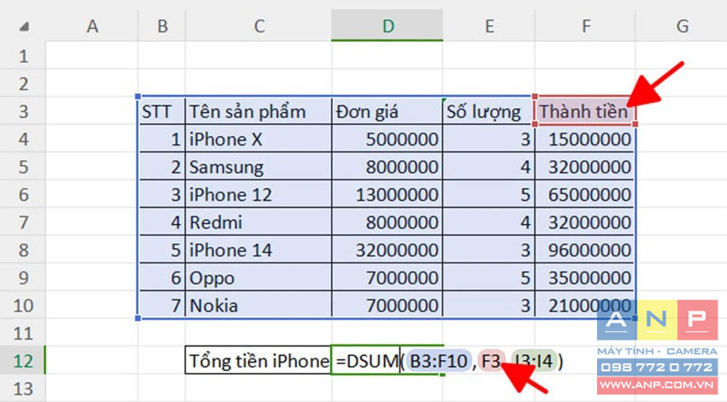727x402 pixels.
Task: Select row 4 header
Action: pos(23,139)
